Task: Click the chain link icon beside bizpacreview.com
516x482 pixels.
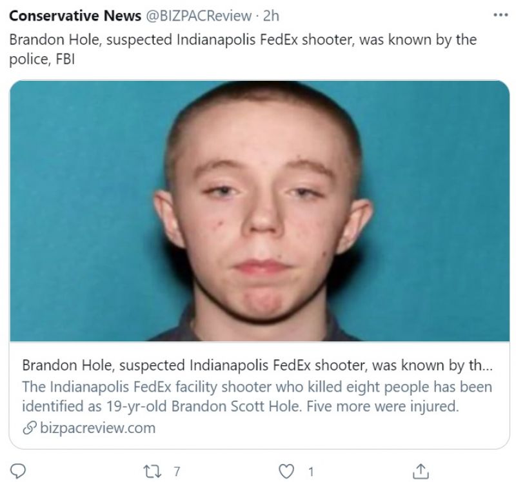Action: click(x=29, y=428)
